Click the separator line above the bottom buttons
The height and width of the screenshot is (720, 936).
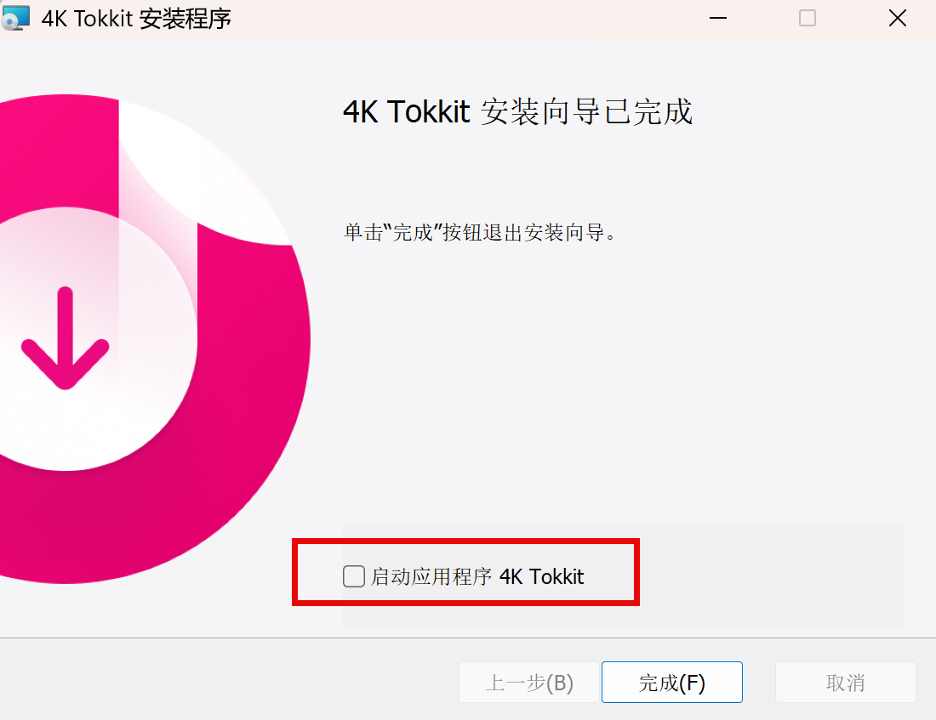tap(468, 638)
